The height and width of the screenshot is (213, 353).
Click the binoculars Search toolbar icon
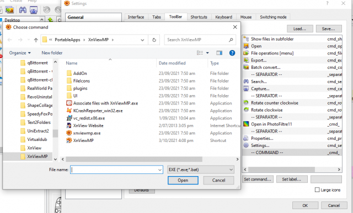[x=23, y=10]
